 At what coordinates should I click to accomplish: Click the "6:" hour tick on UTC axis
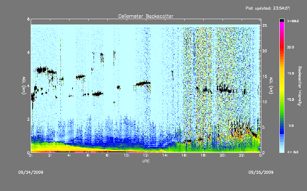pyautogui.click(x=89, y=155)
